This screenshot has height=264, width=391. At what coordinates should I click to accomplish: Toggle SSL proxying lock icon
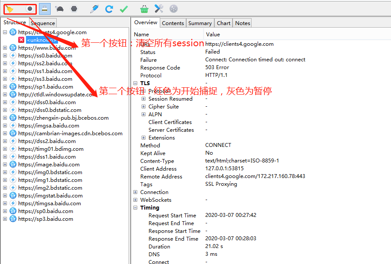coord(45,9)
